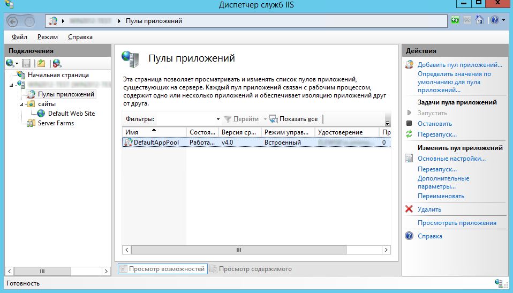This screenshot has width=513, height=293.
Task: Click the Показать все button
Action: [293, 119]
